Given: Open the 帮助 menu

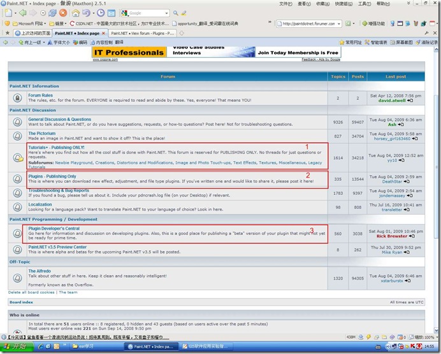Looking at the screenshot, I should (383, 4).
